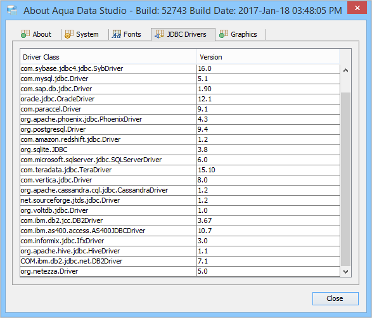Click the Aqua Data Studio title bar icon
The width and height of the screenshot is (372, 318).
11,10
